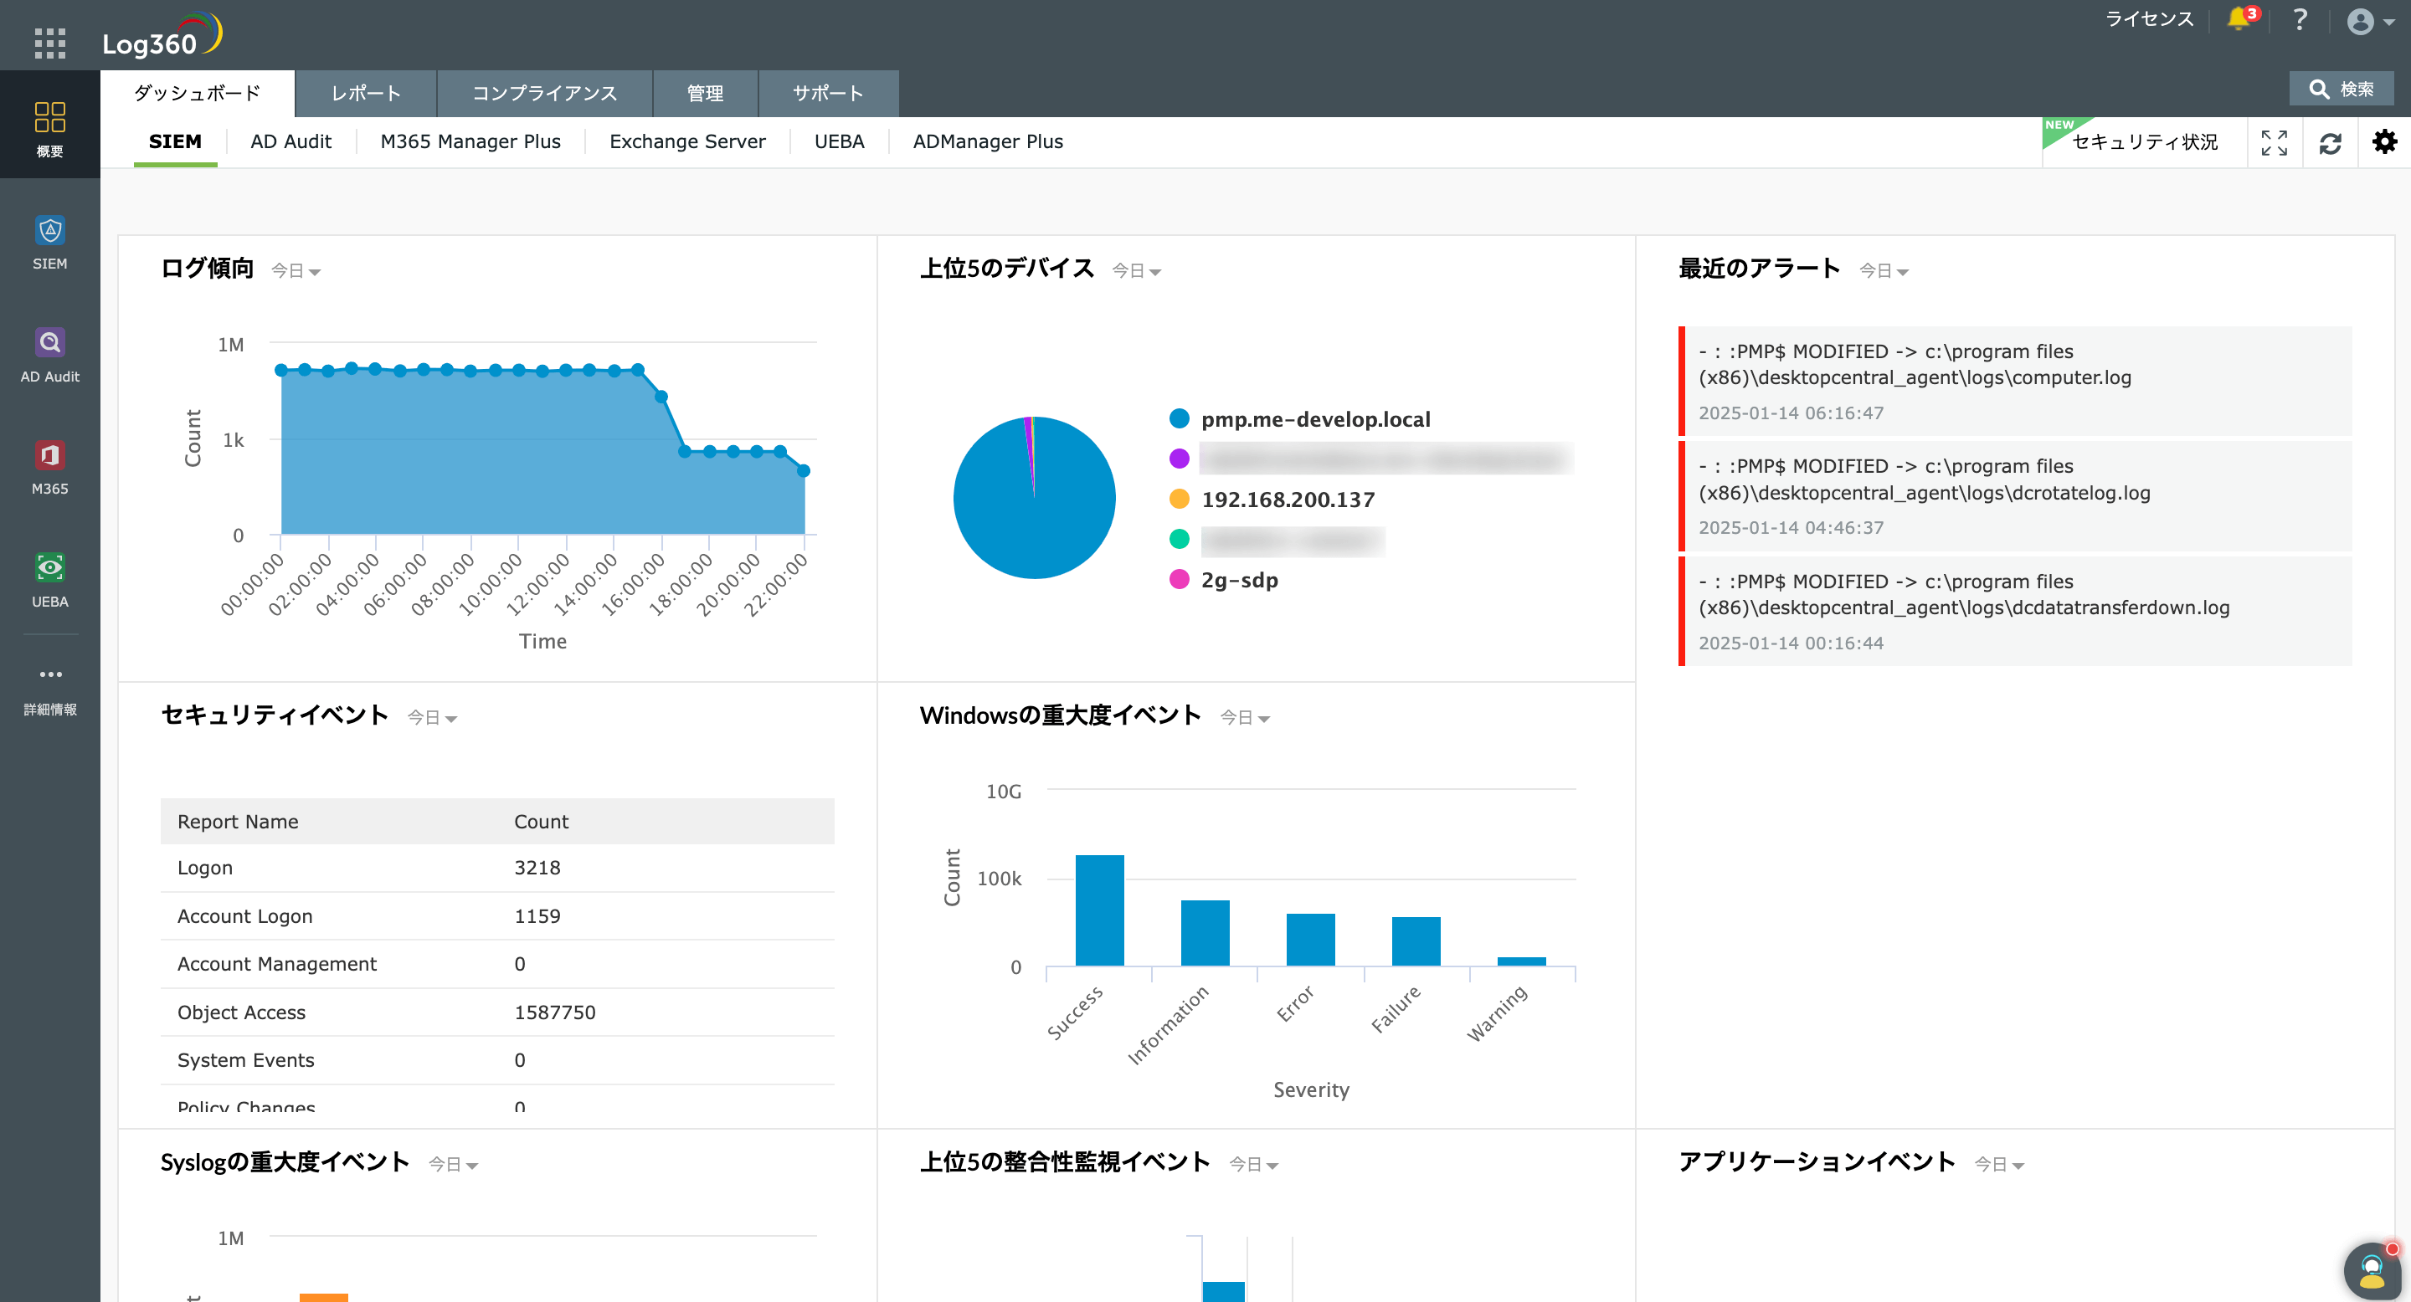Open the セキュリティ状況 link
The height and width of the screenshot is (1302, 2411).
pyautogui.click(x=2144, y=142)
